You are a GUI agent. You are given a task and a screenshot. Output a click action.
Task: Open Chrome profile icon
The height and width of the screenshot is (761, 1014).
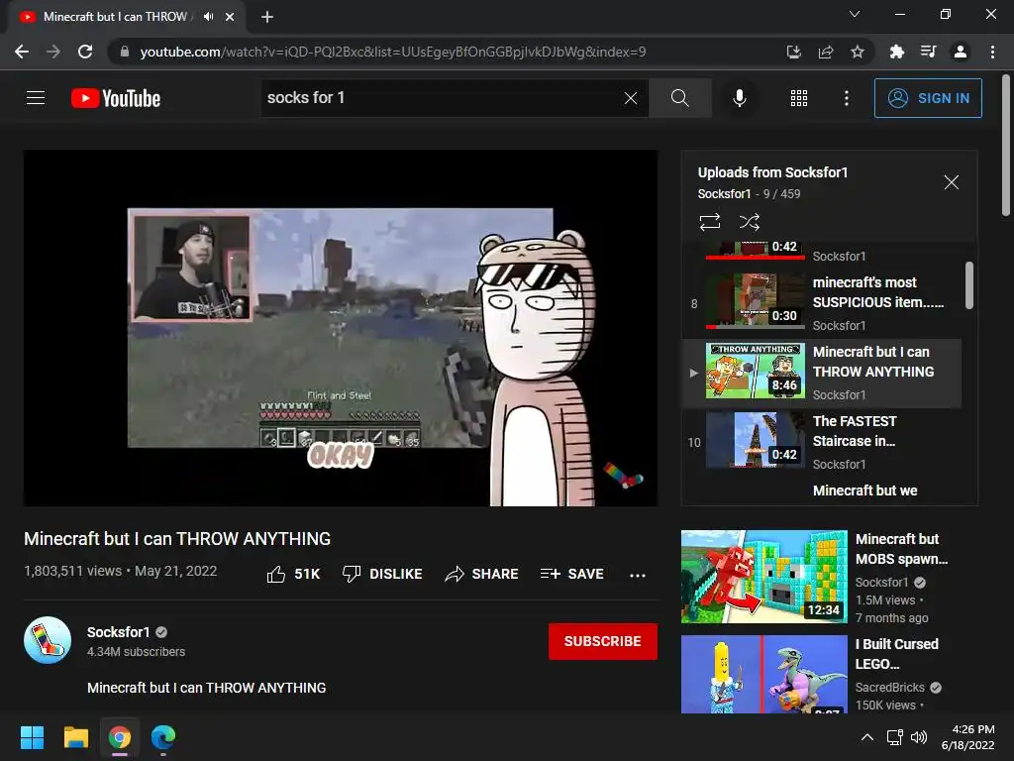pyautogui.click(x=961, y=52)
